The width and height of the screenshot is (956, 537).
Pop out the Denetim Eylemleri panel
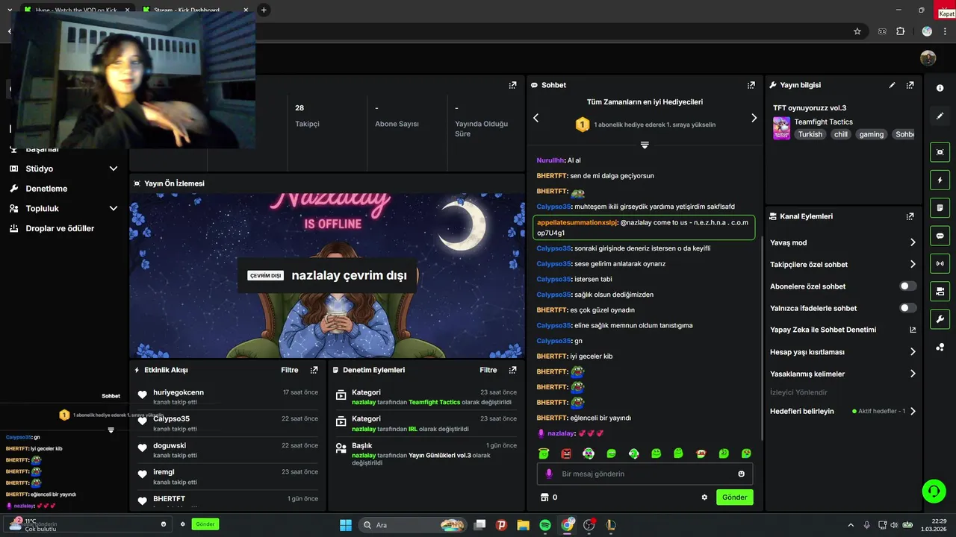[512, 370]
